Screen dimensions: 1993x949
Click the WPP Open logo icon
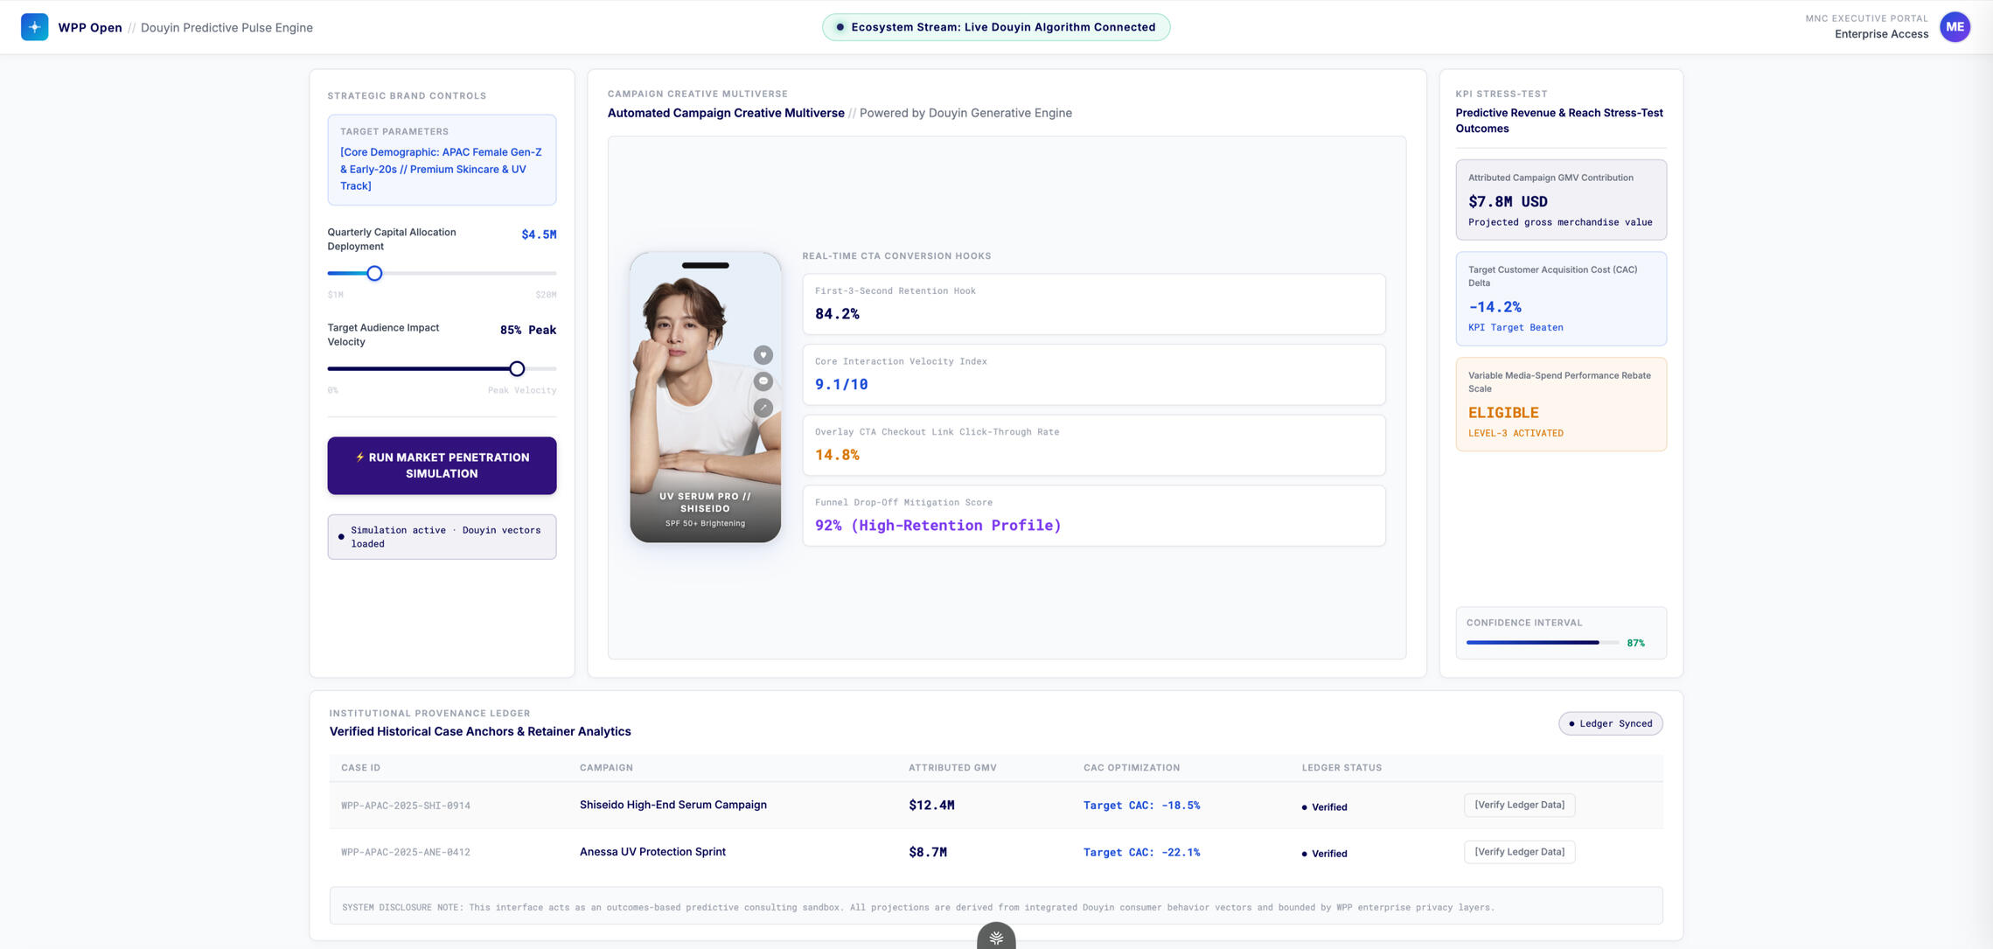34,27
